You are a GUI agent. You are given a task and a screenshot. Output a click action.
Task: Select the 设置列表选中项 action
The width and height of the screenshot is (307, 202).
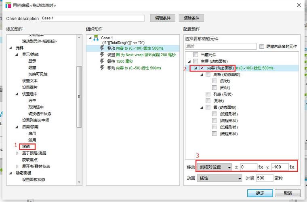tap(36, 120)
